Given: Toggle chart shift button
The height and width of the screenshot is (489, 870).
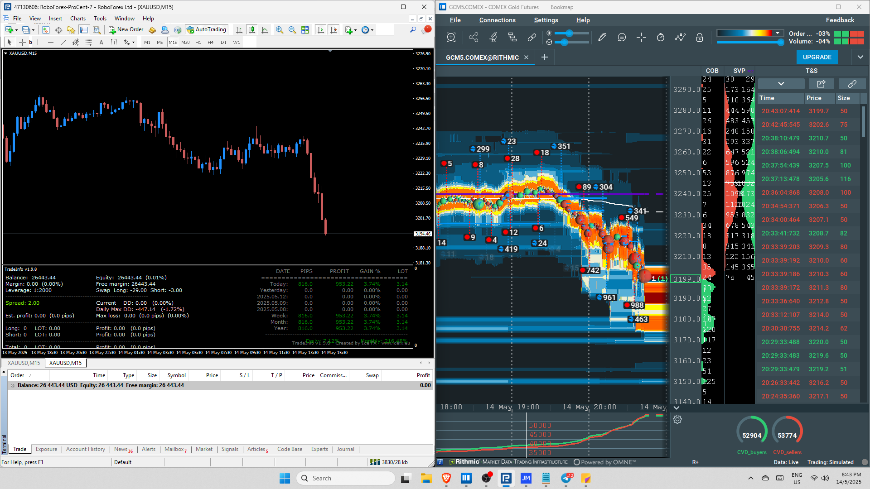Looking at the screenshot, I should tap(333, 30).
